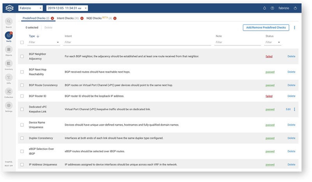
Task: Select the Verify sidebar icon
Action: click(x=9, y=36)
